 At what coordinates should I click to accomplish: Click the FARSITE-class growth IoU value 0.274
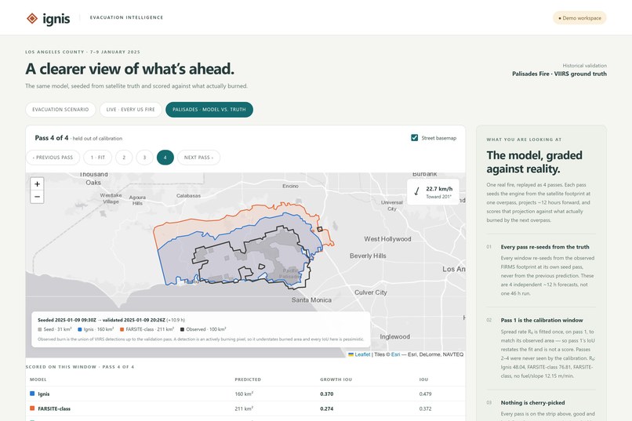click(x=327, y=408)
